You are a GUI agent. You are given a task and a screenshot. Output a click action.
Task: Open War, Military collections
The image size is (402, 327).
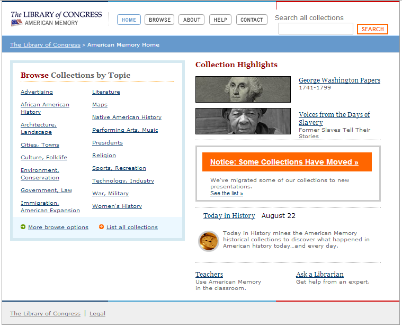click(110, 194)
